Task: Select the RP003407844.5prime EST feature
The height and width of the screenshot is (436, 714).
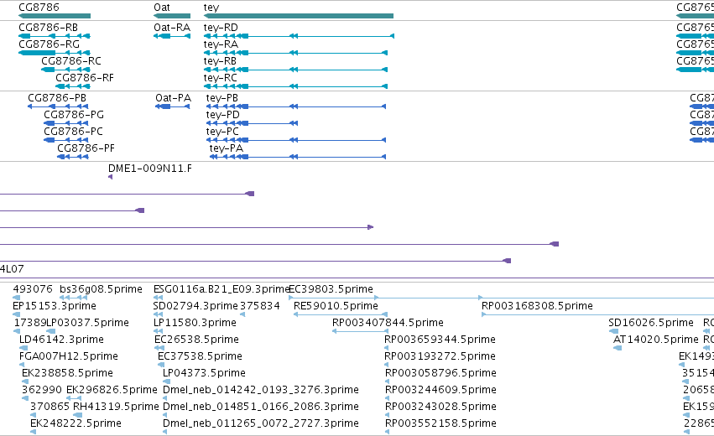Action: tap(360, 331)
